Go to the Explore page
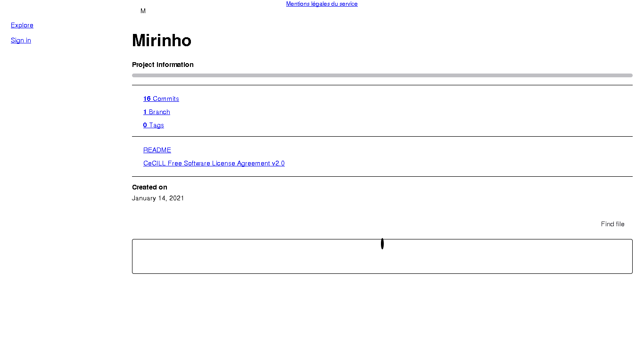Screen dimensions: 644x362 coord(22,25)
